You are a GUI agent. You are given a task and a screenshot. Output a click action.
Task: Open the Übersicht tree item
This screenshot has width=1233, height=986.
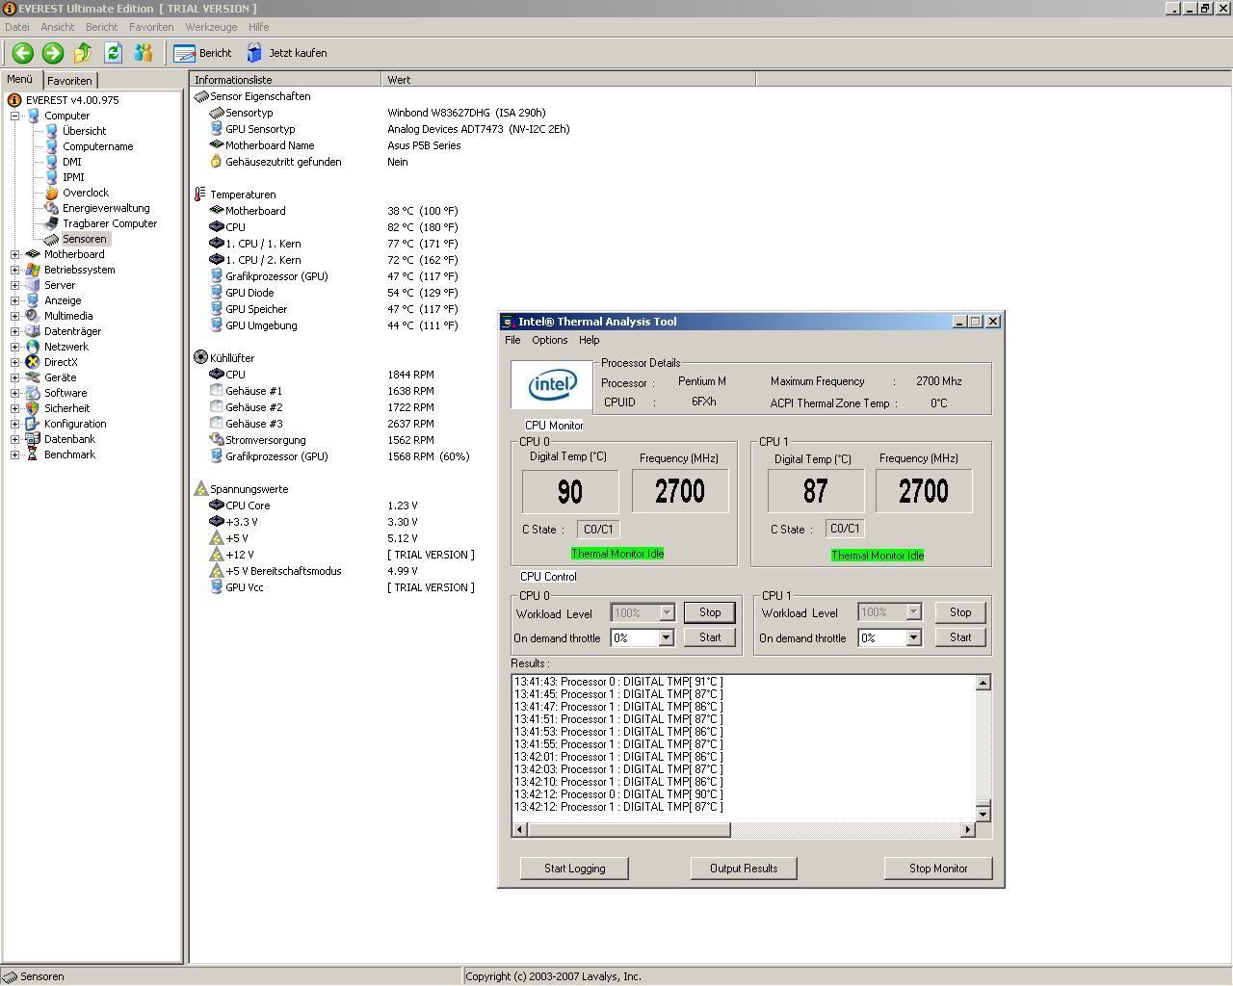(x=84, y=131)
